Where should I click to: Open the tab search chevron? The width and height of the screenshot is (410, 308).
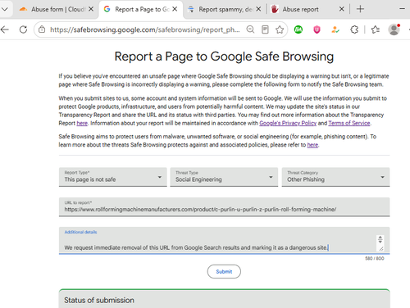click(x=5, y=9)
